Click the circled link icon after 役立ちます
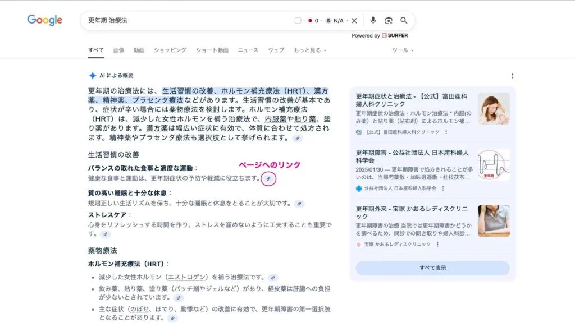This screenshot has height=327, width=575. click(269, 178)
